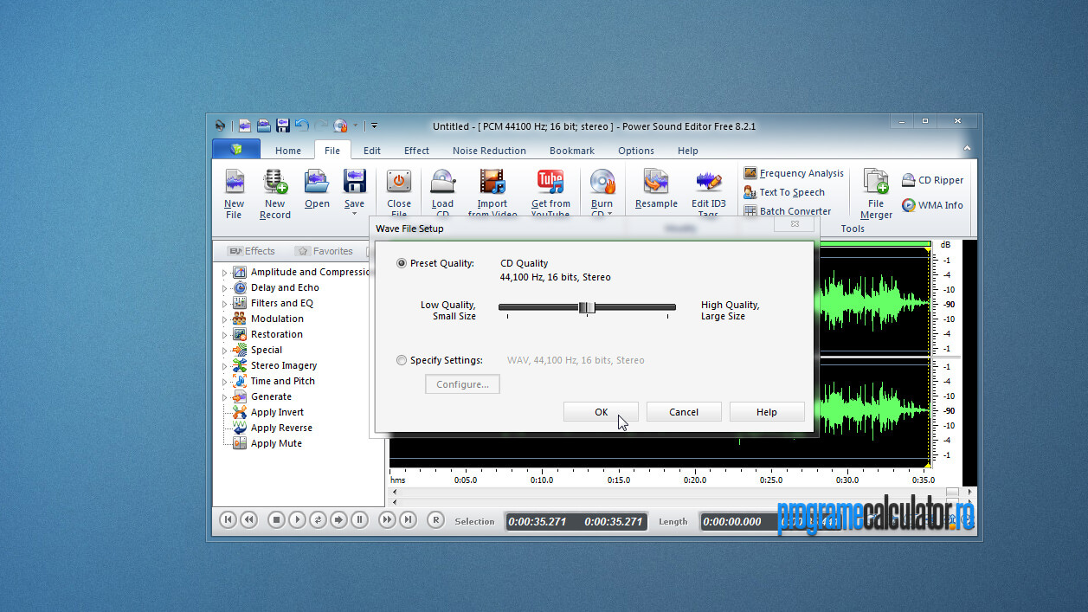This screenshot has width=1088, height=612.
Task: Launch the File Merger tool
Action: (876, 183)
